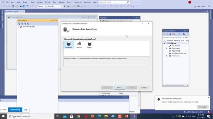Open the Window menu

[x=87, y=2]
